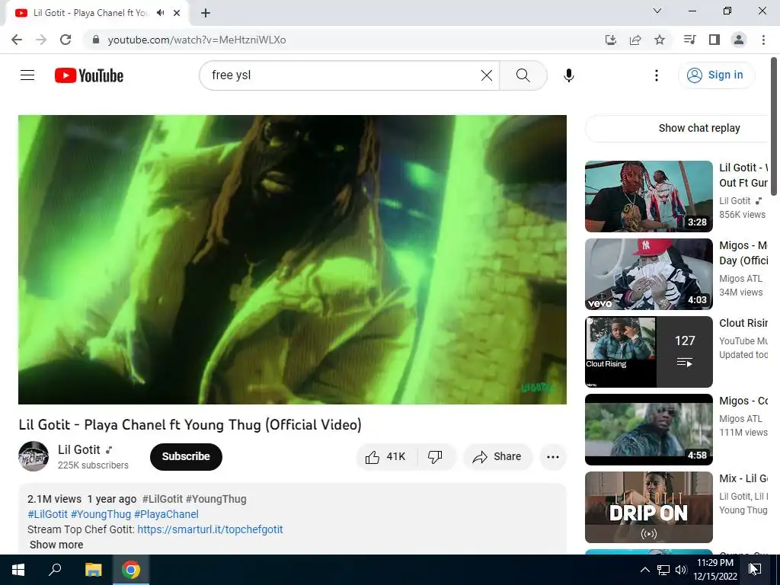Open the Lil Gotit channel name
This screenshot has height=585, width=780.
coord(79,449)
